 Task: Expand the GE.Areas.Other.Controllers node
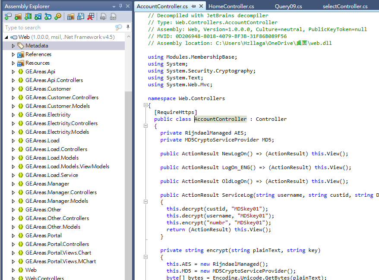coord(13,218)
